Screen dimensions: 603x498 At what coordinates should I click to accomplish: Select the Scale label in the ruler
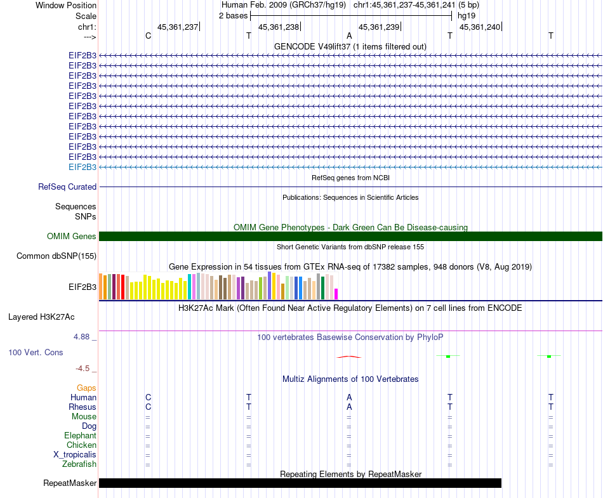click(x=86, y=16)
